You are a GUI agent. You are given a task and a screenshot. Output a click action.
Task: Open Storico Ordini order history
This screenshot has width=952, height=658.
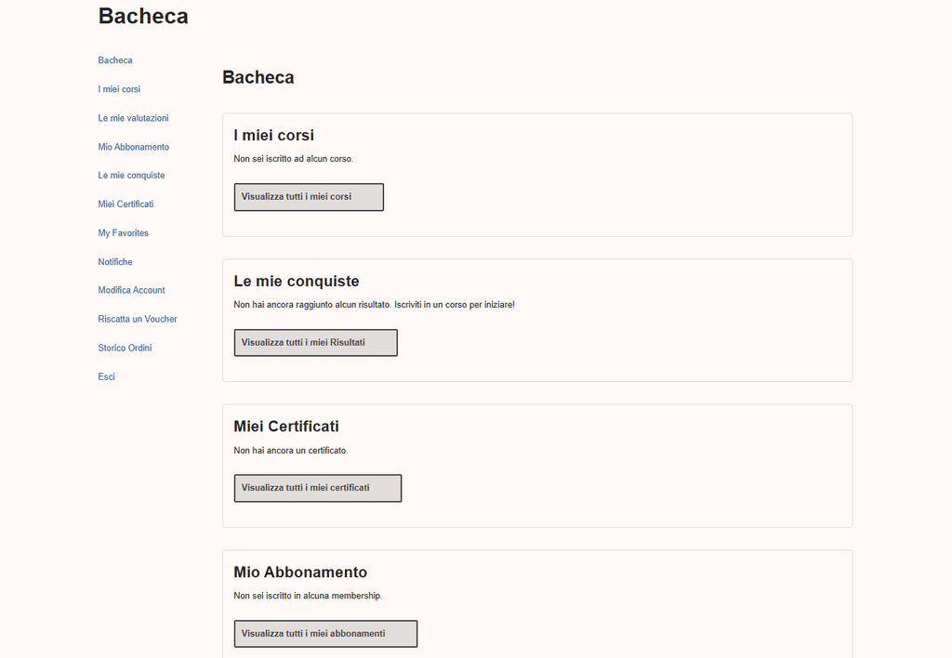tap(125, 348)
